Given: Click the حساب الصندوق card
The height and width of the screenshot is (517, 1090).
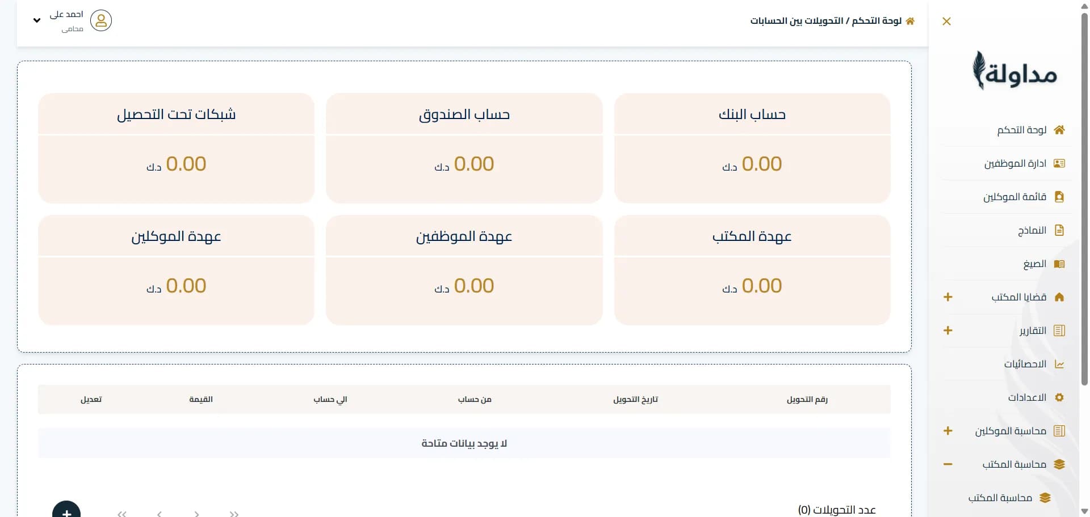Looking at the screenshot, I should (x=464, y=148).
